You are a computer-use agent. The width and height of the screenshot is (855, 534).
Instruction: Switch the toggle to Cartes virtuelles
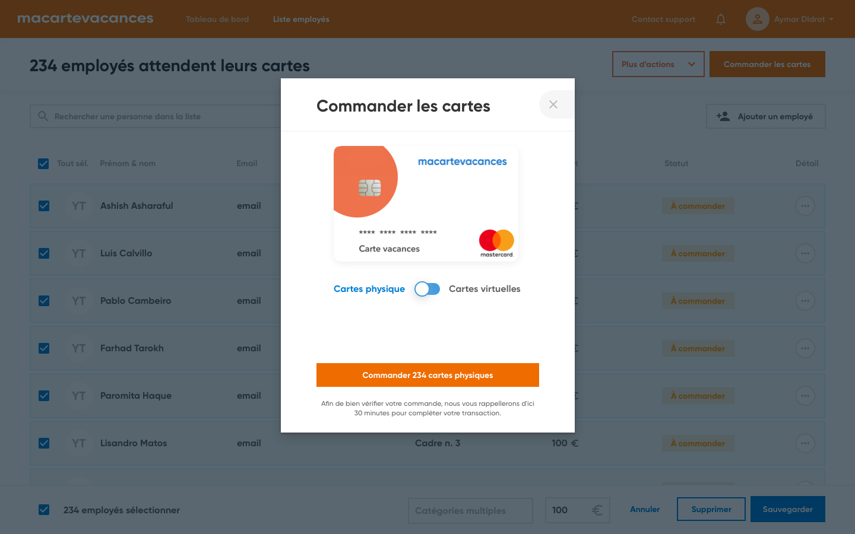point(427,289)
